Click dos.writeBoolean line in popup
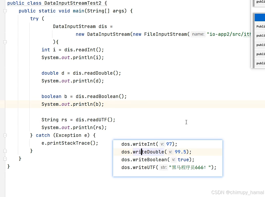The height and width of the screenshot is (197, 265). [158, 160]
